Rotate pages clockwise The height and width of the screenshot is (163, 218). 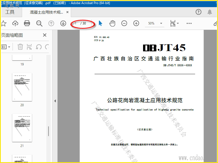pyautogui.click(x=47, y=47)
